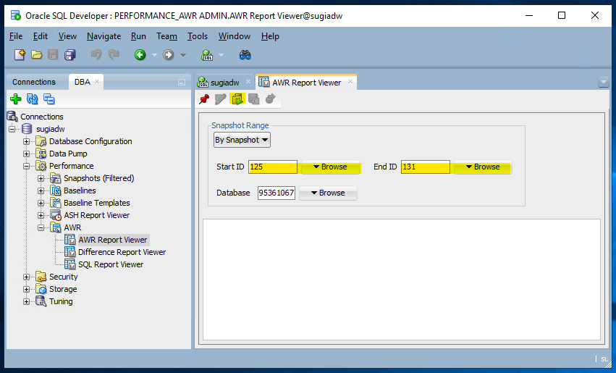Click the Redo toolbar icon
The width and height of the screenshot is (616, 373).
pos(114,54)
